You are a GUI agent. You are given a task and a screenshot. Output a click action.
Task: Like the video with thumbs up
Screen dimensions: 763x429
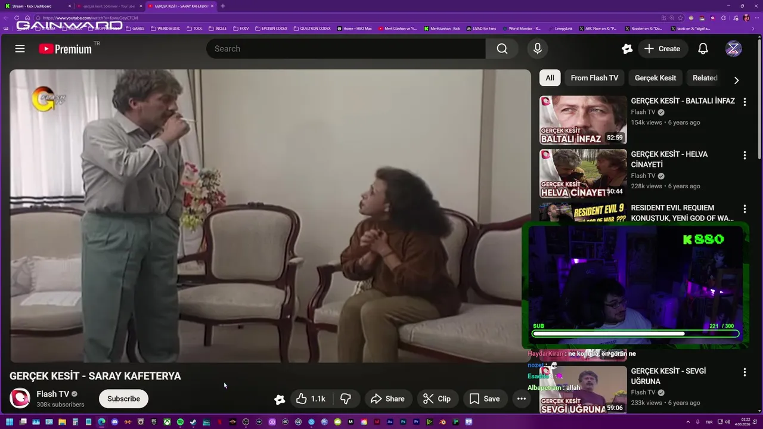[x=311, y=399]
